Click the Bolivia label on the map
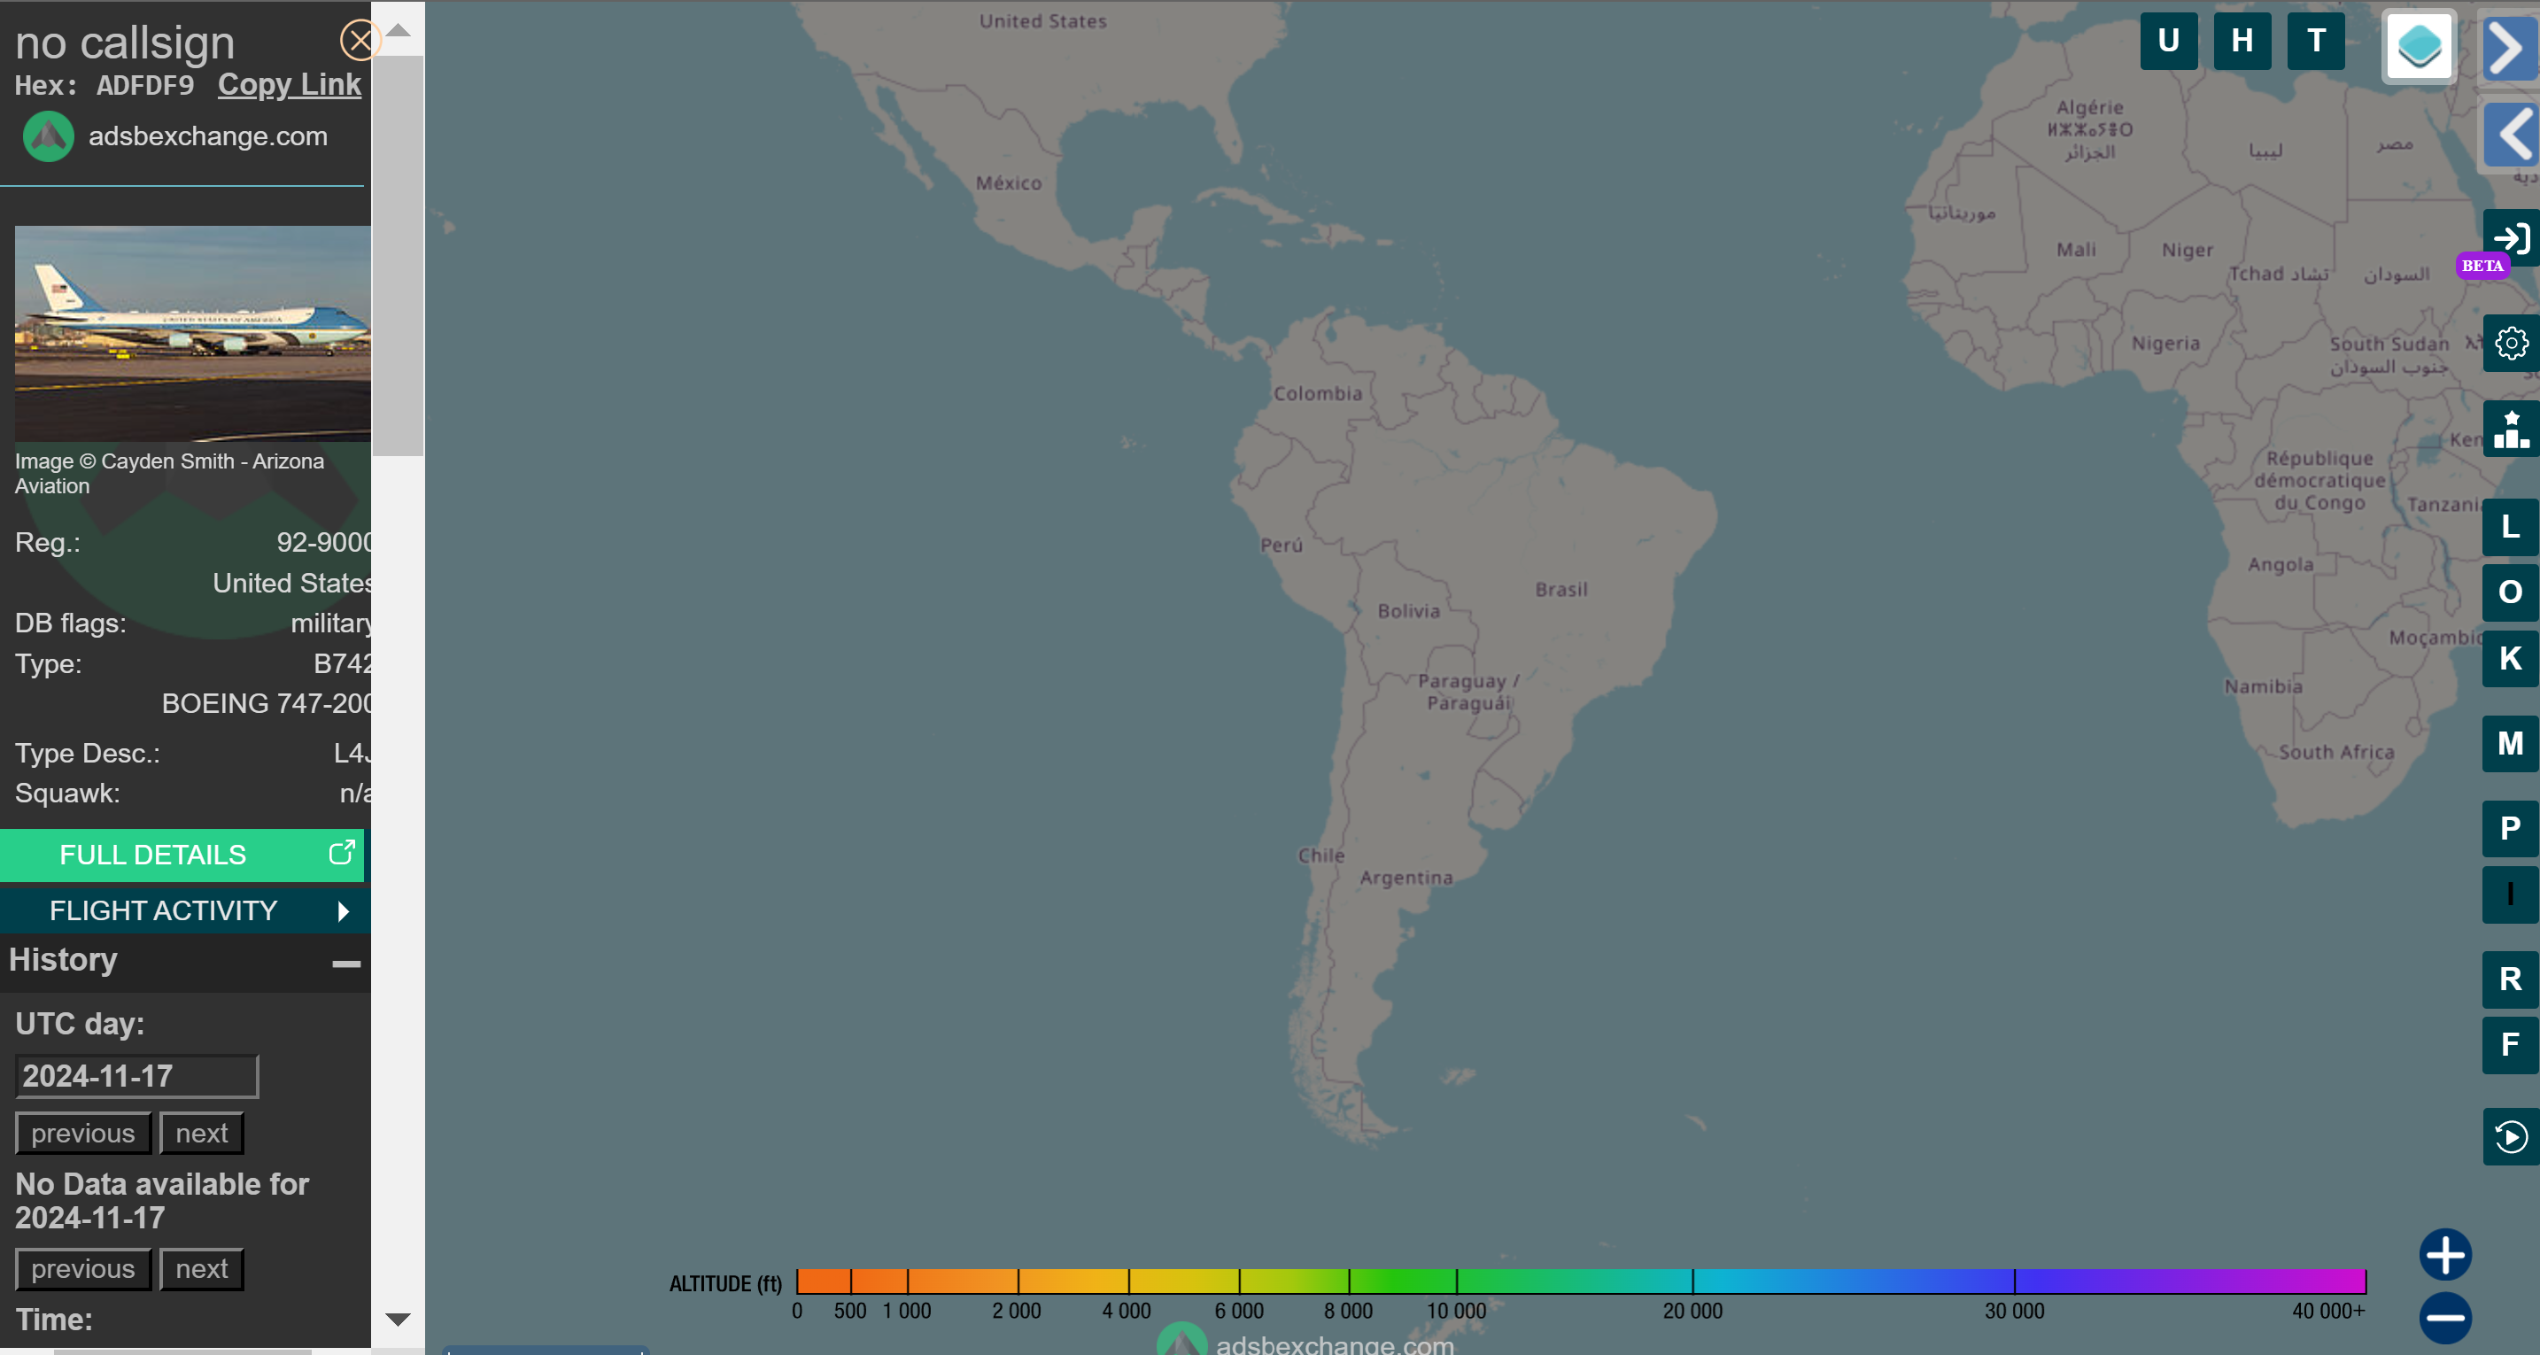Screen dimensions: 2540x1355 1408,610
